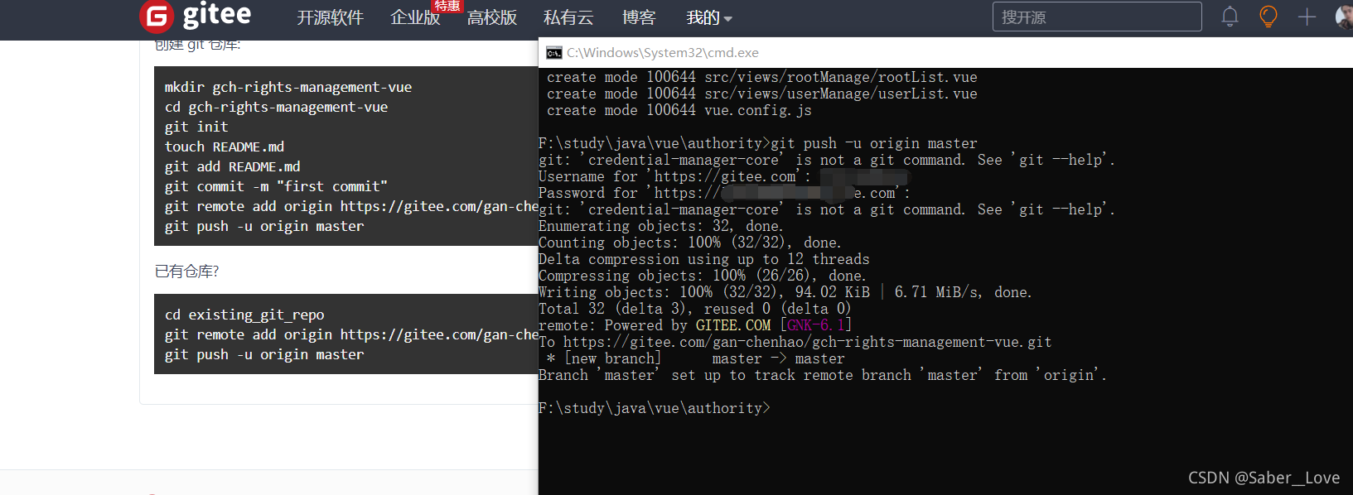The width and height of the screenshot is (1353, 495).
Task: Click the 'Enumerating objects: 32, done.' line
Action: [x=660, y=226]
